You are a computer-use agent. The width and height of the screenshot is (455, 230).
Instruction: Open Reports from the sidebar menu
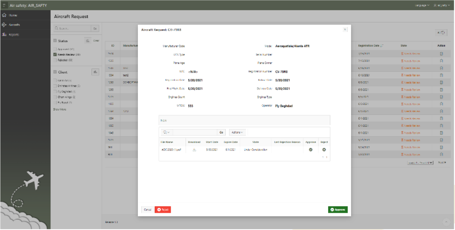14,34
